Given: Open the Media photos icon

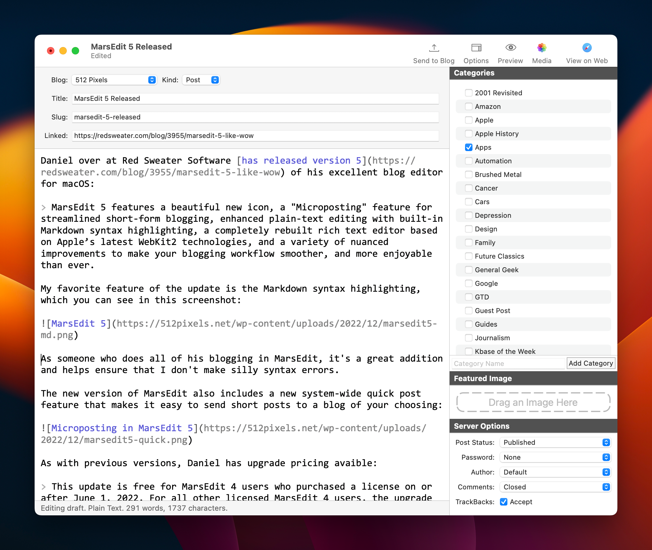Looking at the screenshot, I should (x=542, y=48).
